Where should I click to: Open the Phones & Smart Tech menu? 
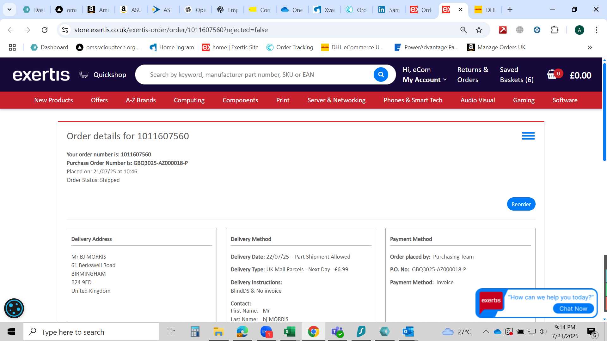[x=413, y=100]
